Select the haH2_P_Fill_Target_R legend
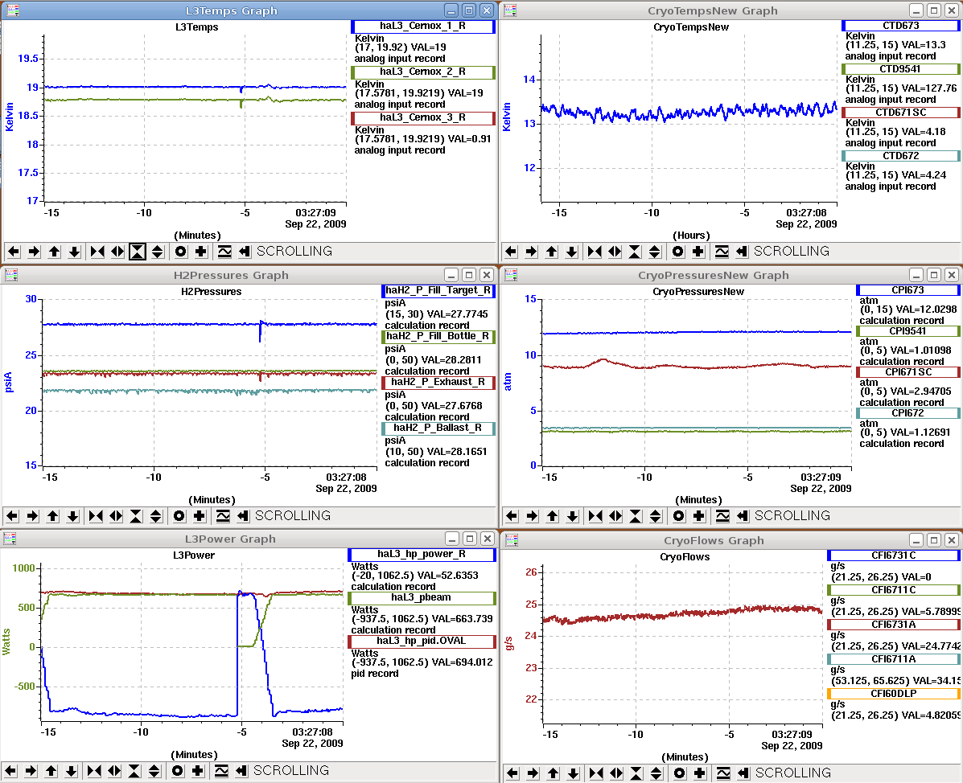Image resolution: width=963 pixels, height=783 pixels. [438, 290]
